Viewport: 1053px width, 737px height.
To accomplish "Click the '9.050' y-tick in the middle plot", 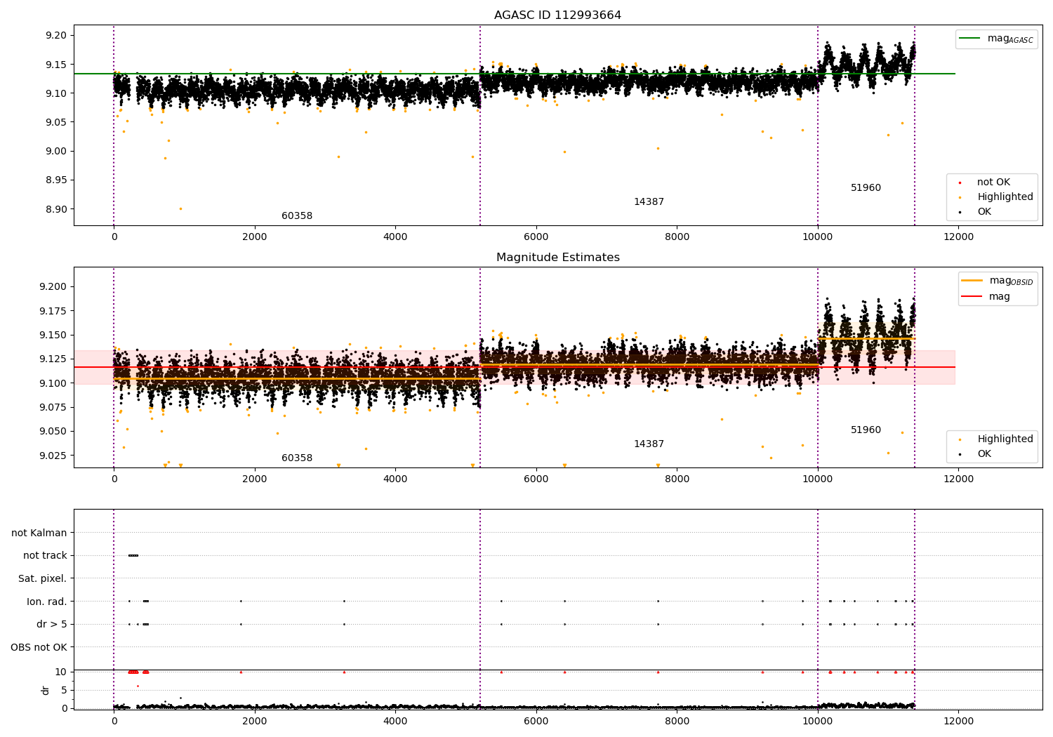I will click(x=53, y=432).
